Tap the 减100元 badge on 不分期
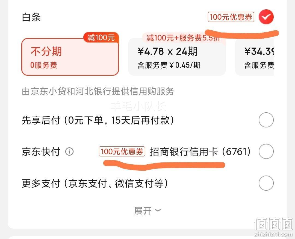Screen dimensions: 295x239 (101, 37)
